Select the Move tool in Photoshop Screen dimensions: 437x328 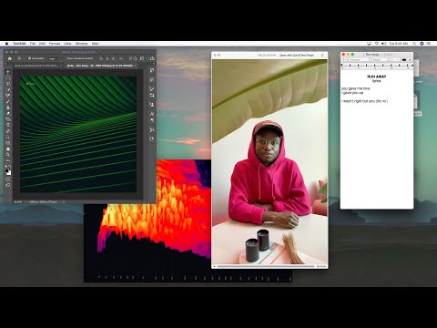click(8, 72)
